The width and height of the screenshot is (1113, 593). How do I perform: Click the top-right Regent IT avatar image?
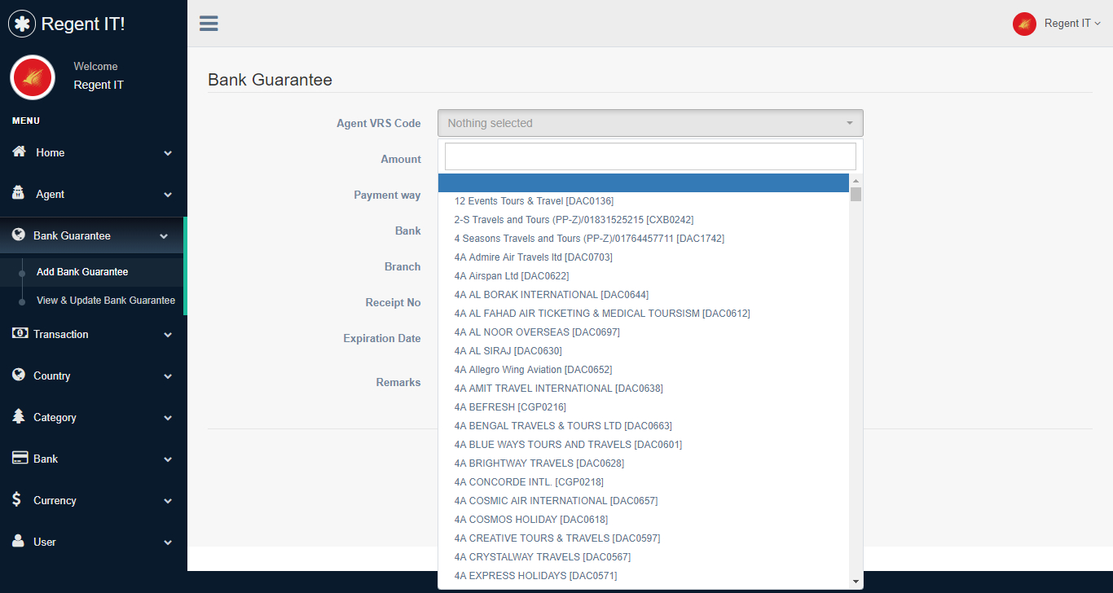coord(1024,24)
